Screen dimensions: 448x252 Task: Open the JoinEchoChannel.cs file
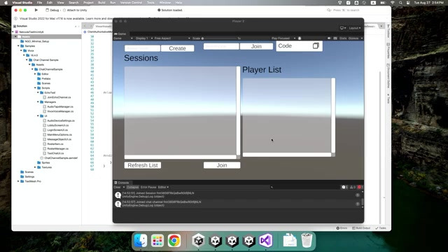[59, 97]
